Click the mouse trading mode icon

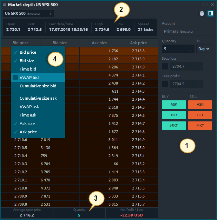pyautogui.click(x=202, y=14)
